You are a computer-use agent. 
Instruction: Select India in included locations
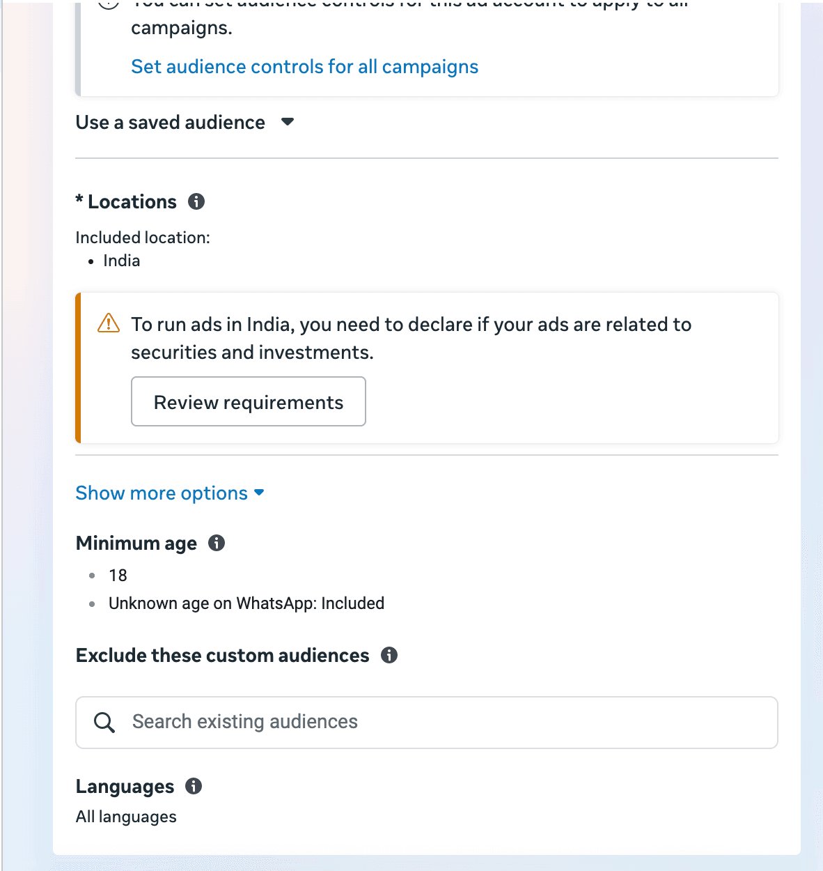(x=122, y=261)
